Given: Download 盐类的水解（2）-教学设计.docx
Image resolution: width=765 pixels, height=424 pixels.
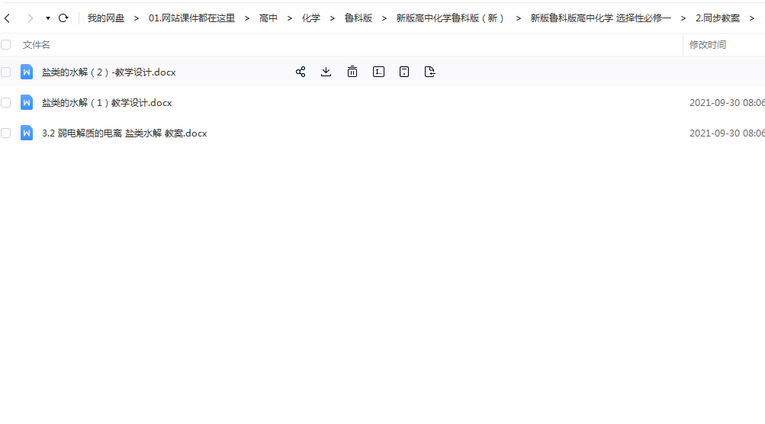Looking at the screenshot, I should (326, 72).
